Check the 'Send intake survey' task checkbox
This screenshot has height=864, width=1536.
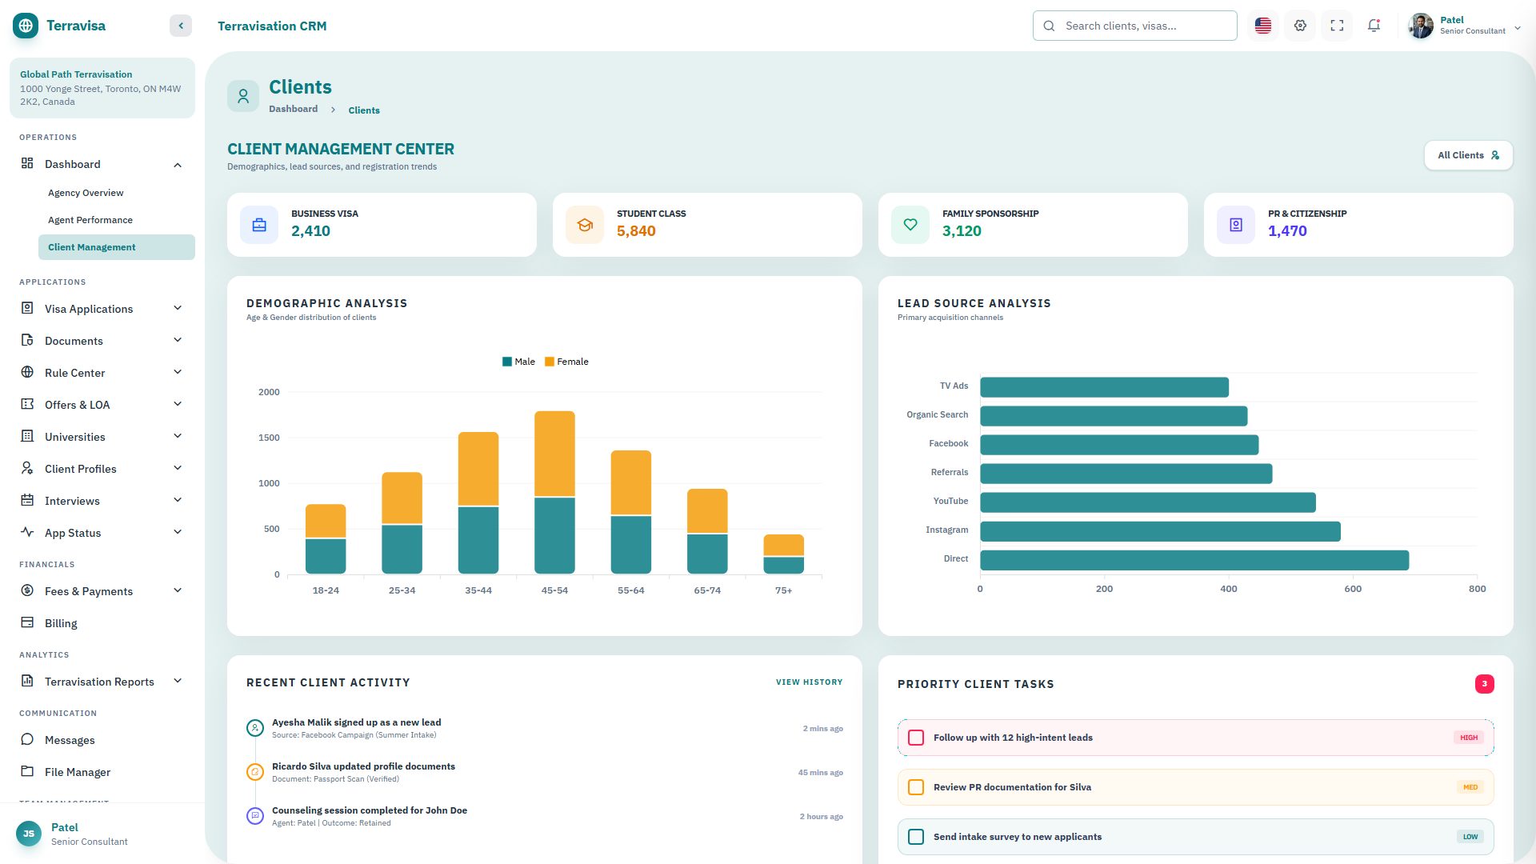tap(916, 837)
